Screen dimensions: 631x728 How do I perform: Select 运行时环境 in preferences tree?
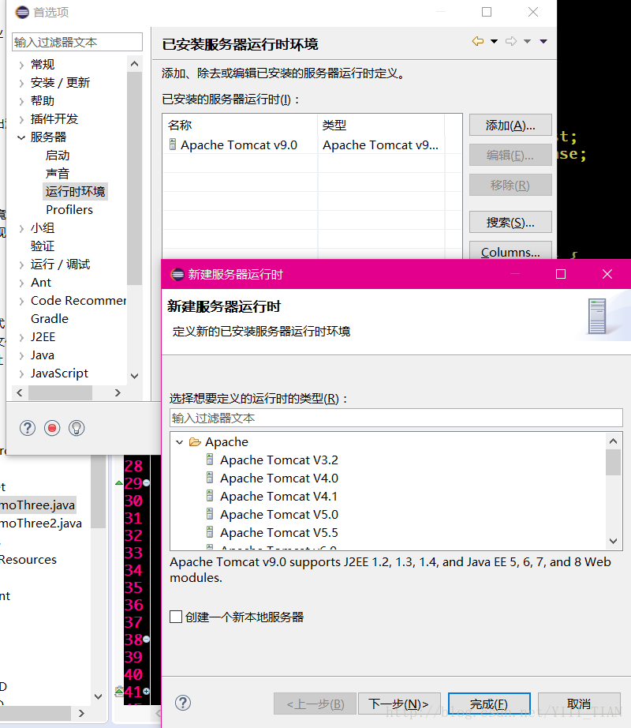(x=75, y=191)
